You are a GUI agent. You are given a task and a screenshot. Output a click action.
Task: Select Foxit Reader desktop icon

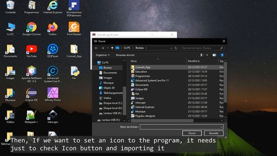[x=74, y=29]
